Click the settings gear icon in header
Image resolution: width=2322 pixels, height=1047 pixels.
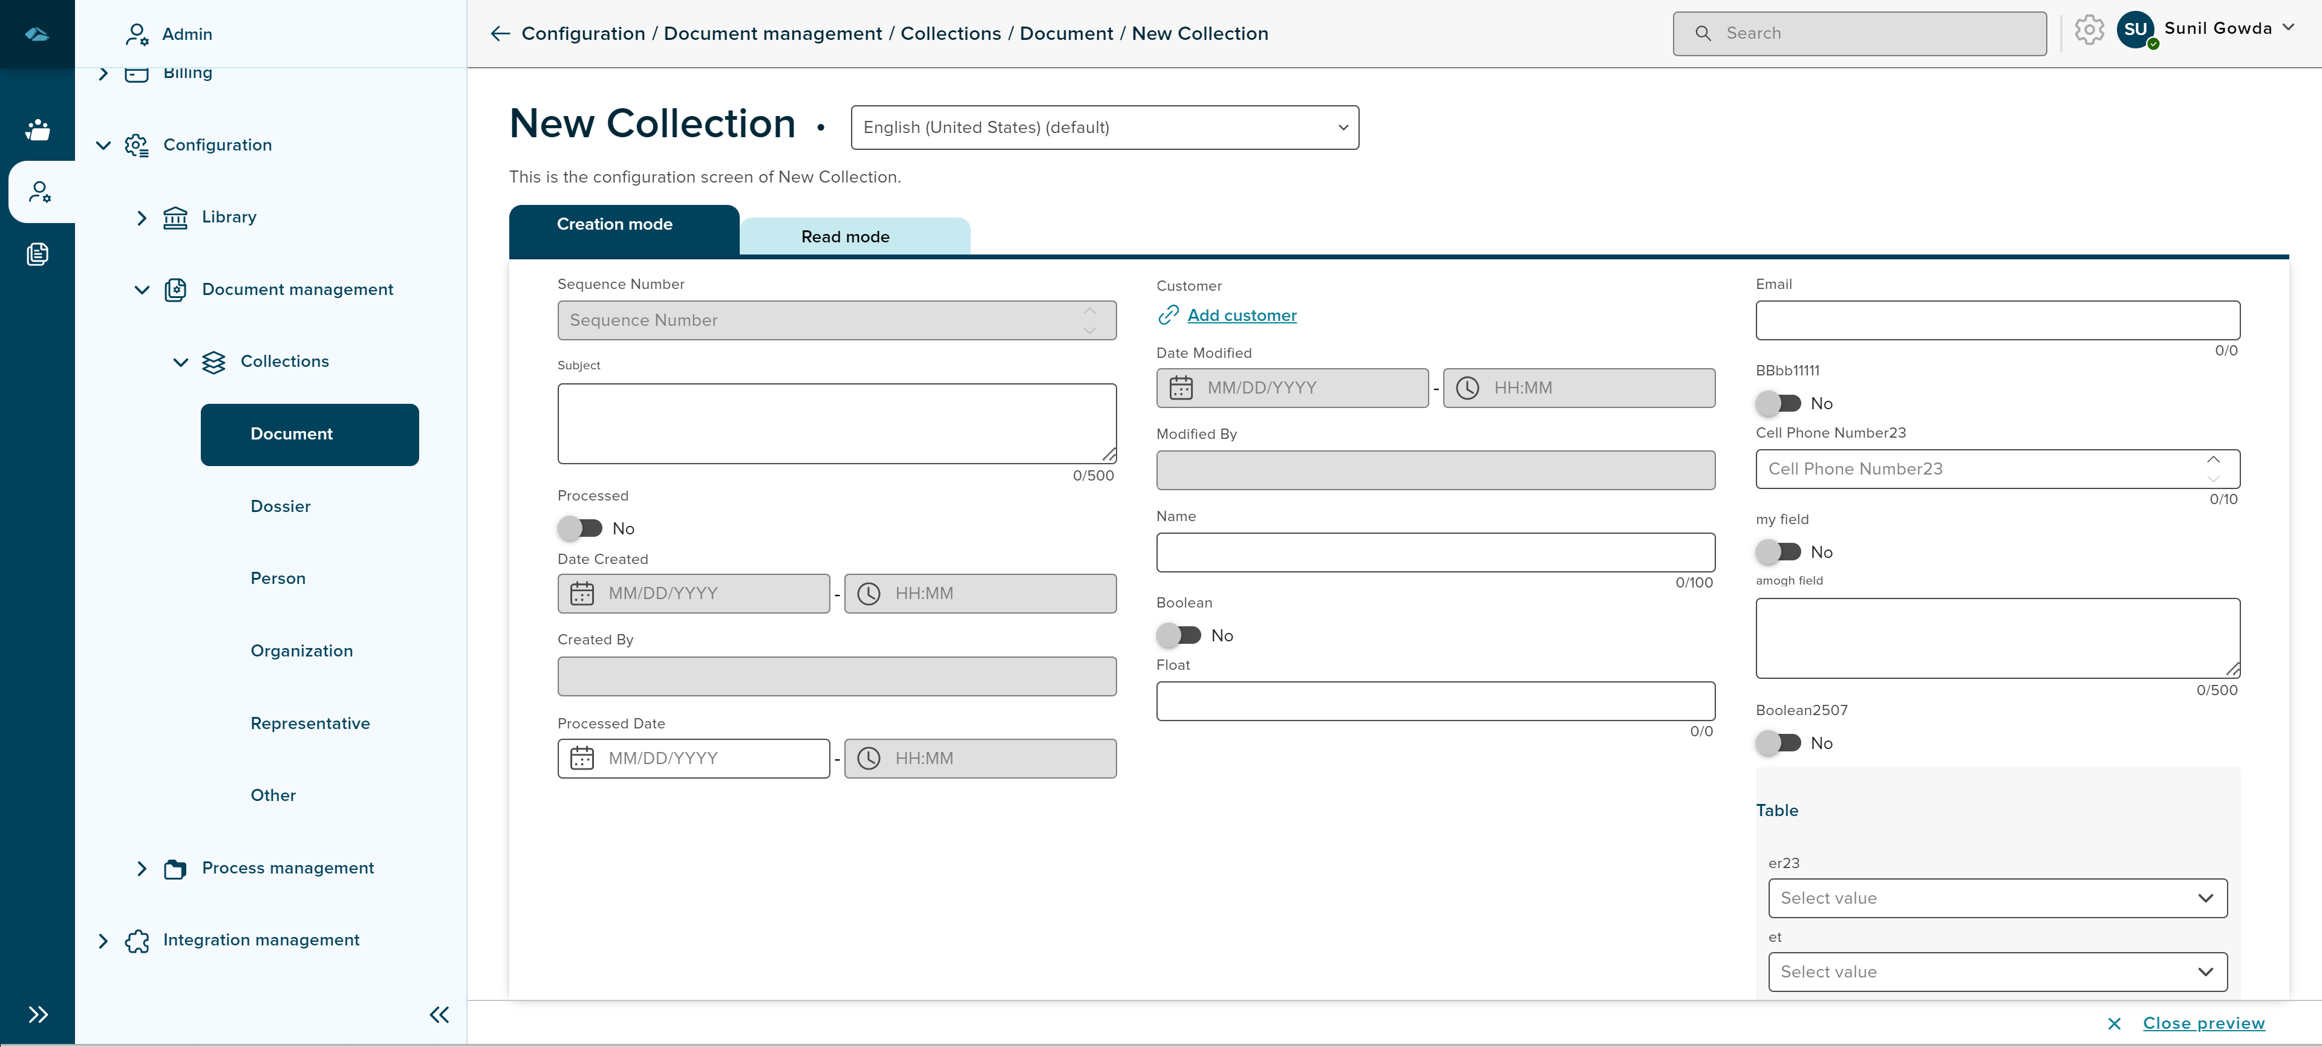2089,30
